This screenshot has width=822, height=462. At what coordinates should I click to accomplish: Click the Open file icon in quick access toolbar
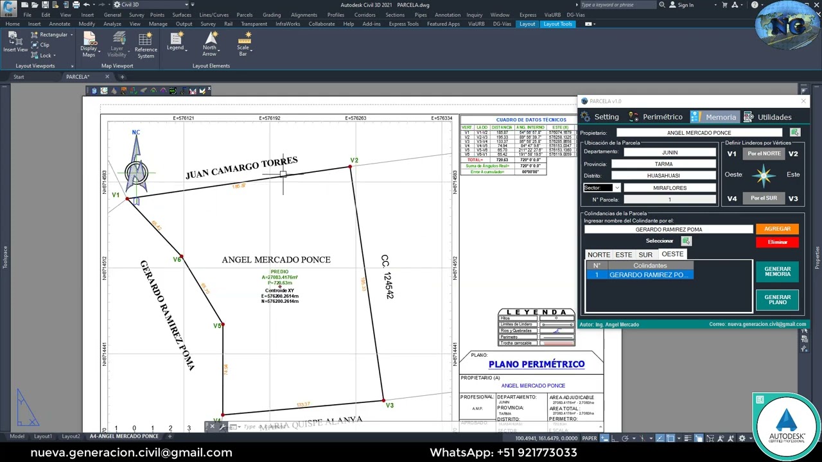click(x=35, y=4)
